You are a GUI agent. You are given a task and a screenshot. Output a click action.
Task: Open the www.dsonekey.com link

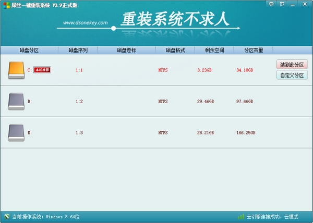(86, 23)
